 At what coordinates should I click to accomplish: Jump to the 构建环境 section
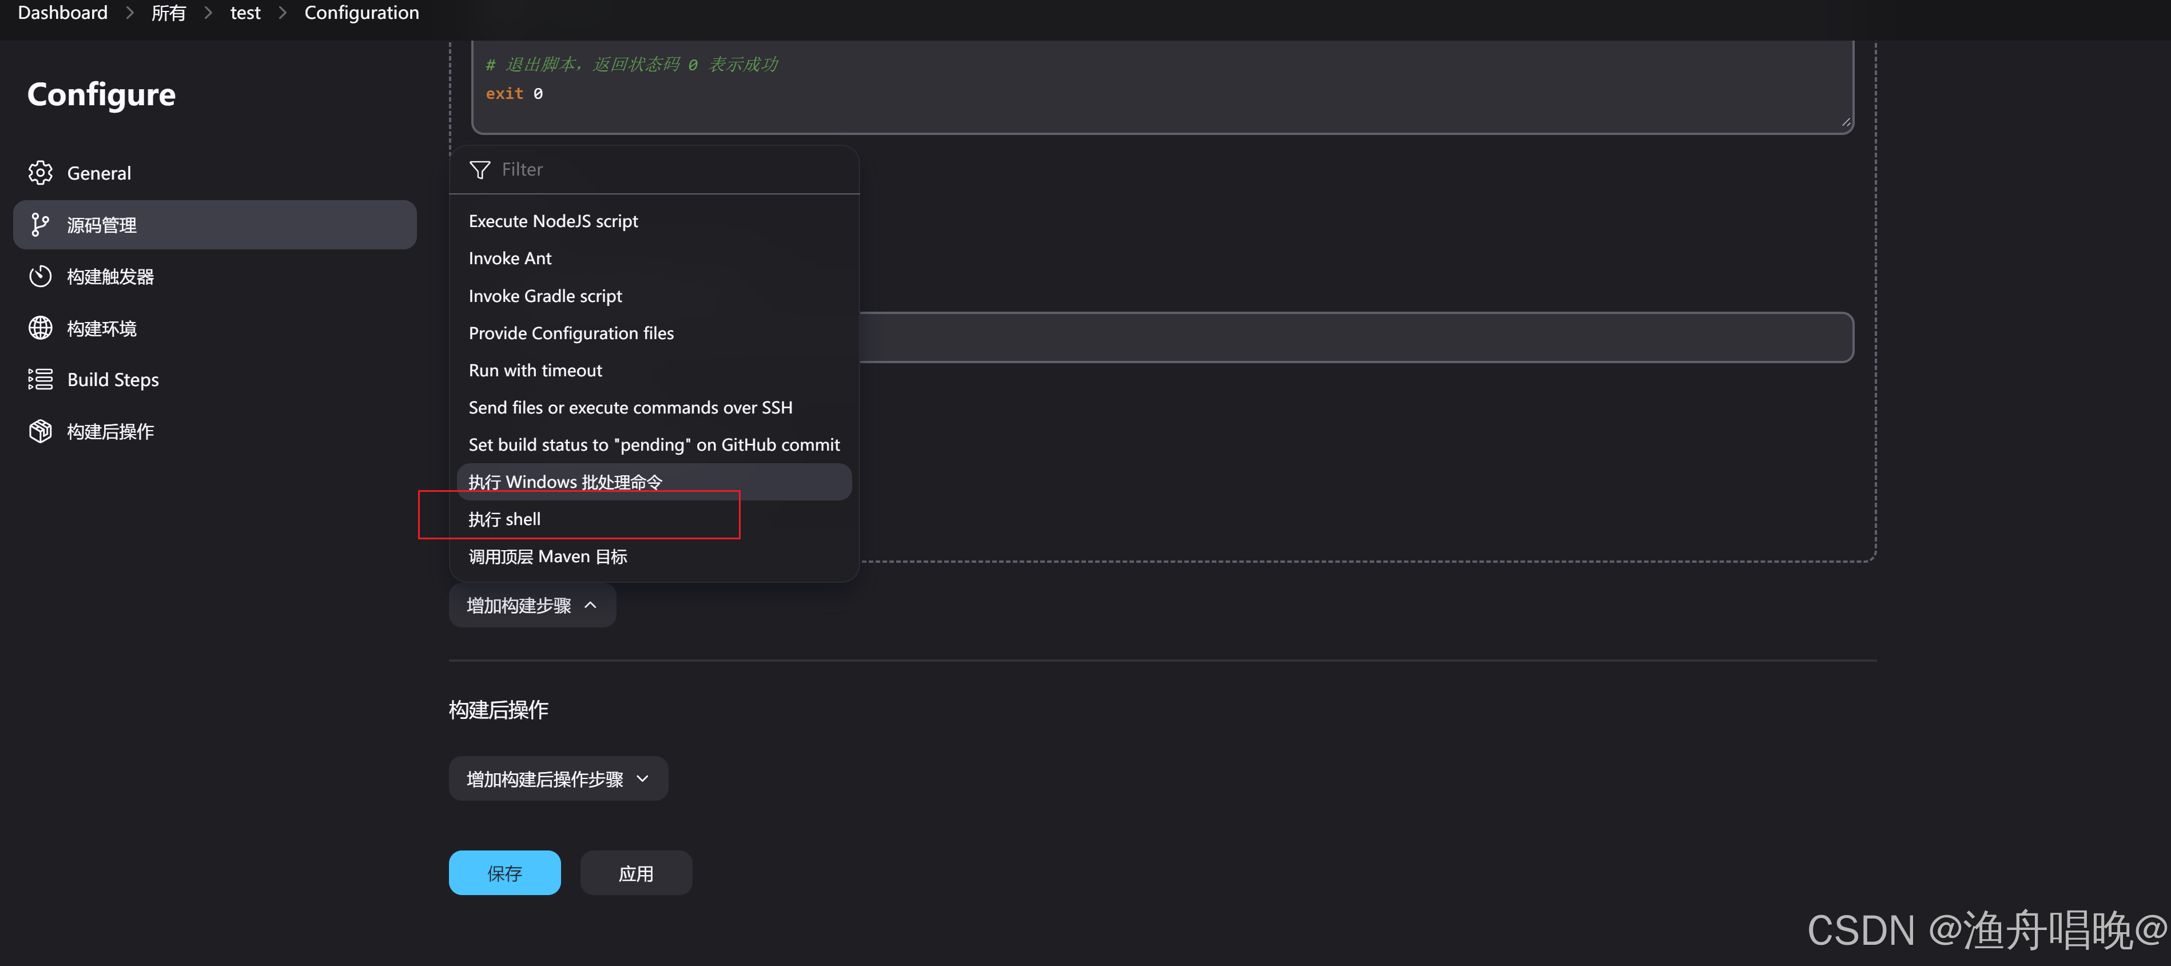(215, 328)
